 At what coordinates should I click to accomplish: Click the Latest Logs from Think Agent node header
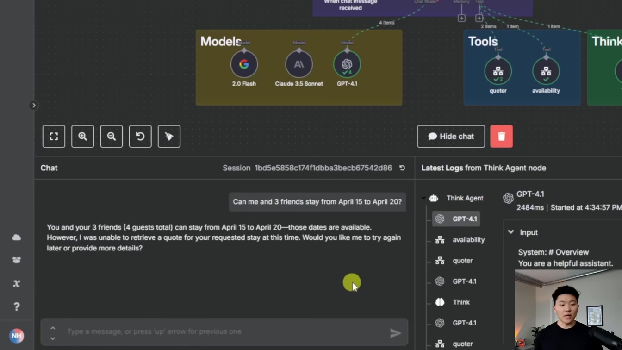[484, 168]
